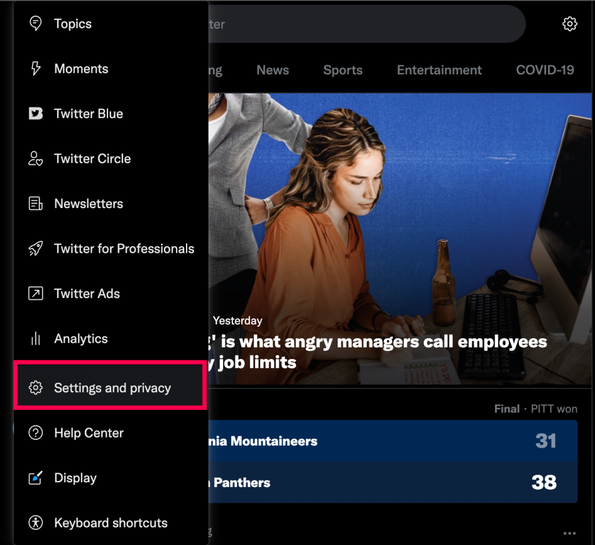Viewport: 595px width, 545px height.
Task: Click the Analytics bar chart icon
Action: 35,339
